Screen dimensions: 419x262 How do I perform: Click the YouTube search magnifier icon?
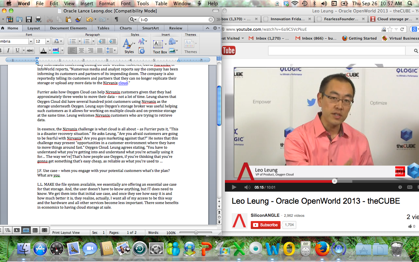click(416, 51)
